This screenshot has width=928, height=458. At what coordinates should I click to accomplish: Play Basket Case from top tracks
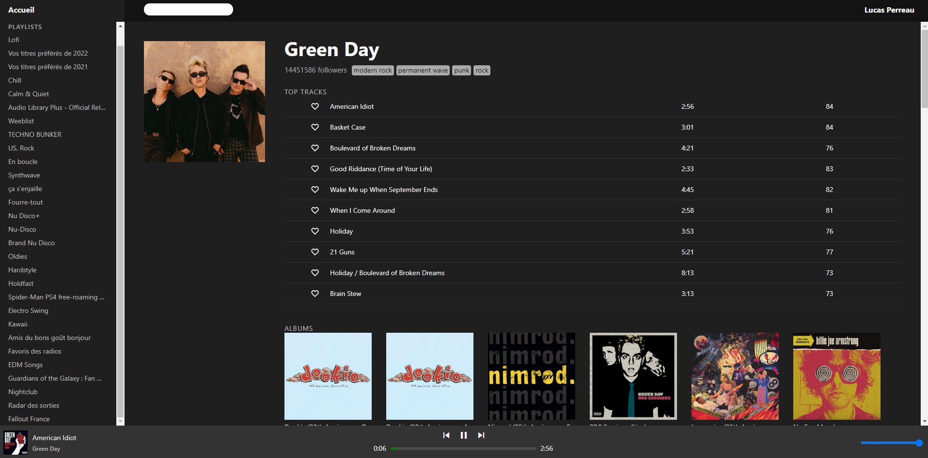[347, 127]
